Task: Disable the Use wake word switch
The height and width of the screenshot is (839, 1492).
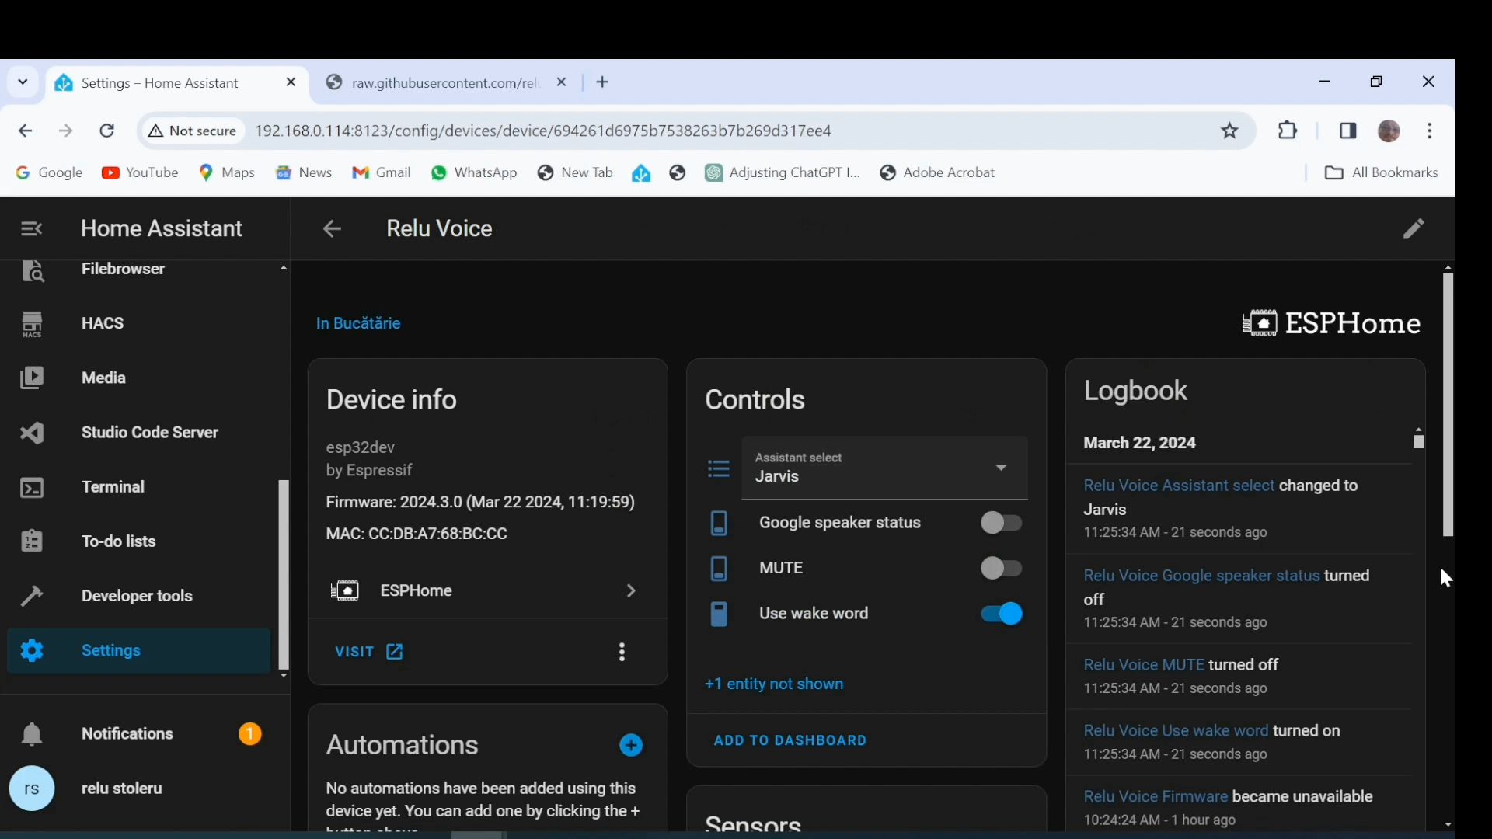Action: coord(1001,614)
